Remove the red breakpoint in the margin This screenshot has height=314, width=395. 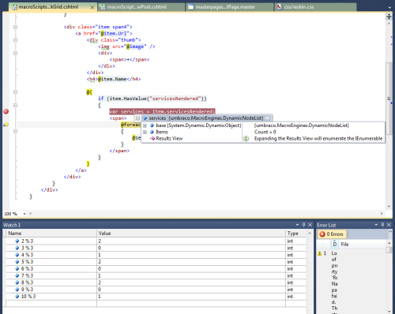tap(6, 111)
